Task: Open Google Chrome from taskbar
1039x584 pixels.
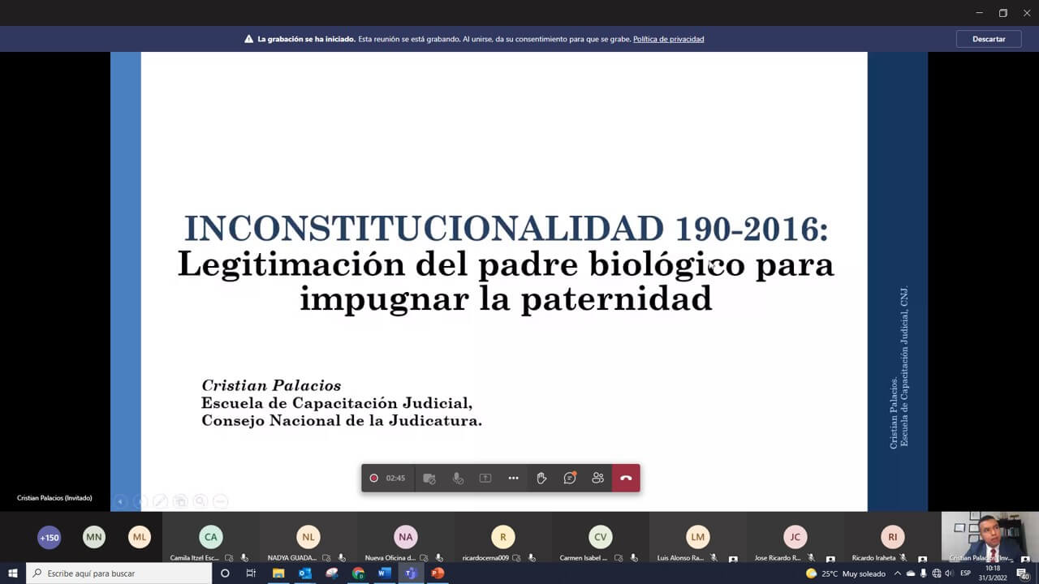Action: point(358,573)
